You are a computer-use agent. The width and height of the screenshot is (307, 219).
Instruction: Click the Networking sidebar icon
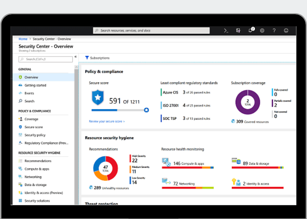click(x=20, y=177)
